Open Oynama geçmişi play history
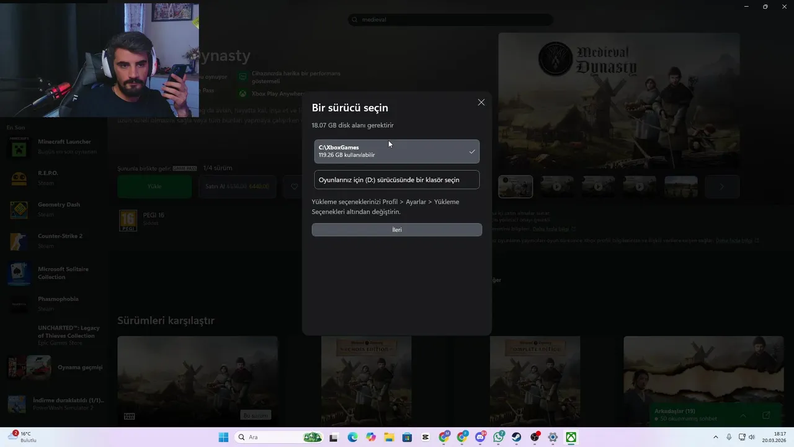Image resolution: width=794 pixels, height=447 pixels. [x=55, y=368]
